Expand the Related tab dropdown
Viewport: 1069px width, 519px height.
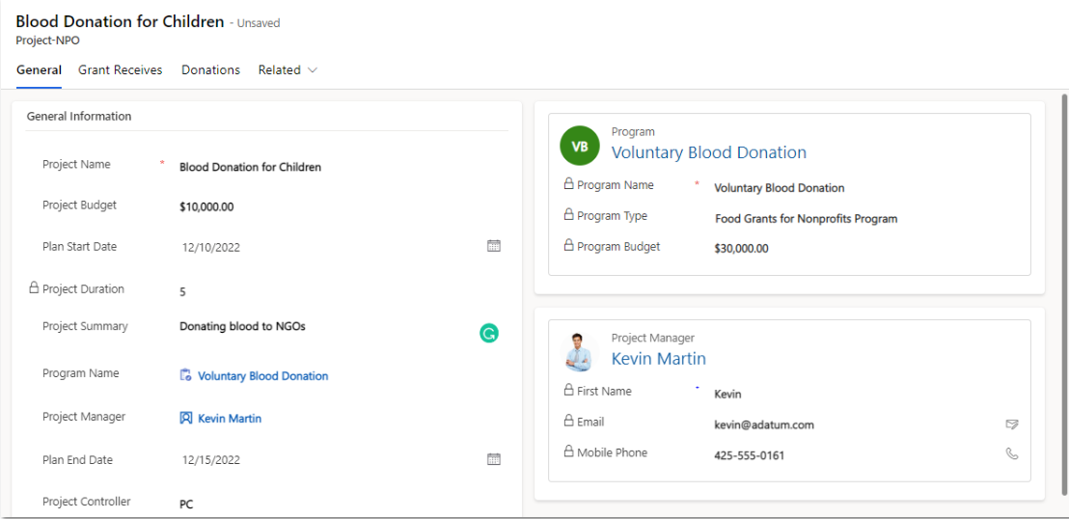287,69
